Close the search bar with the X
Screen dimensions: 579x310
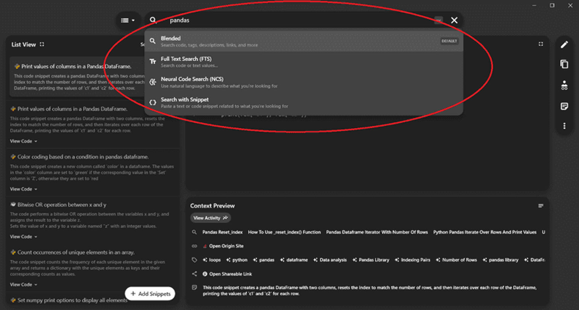(454, 20)
